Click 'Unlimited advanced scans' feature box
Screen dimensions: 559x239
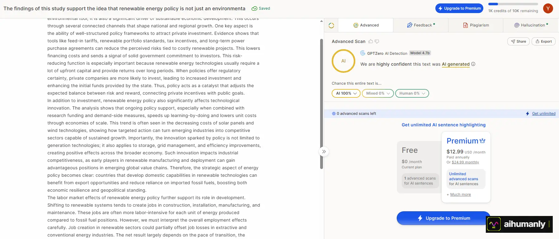466,179
